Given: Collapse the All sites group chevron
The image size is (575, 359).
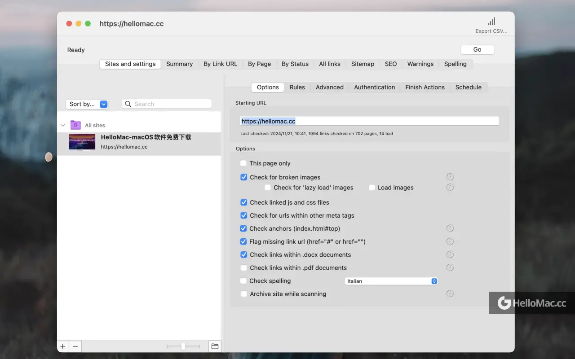Looking at the screenshot, I should (63, 125).
